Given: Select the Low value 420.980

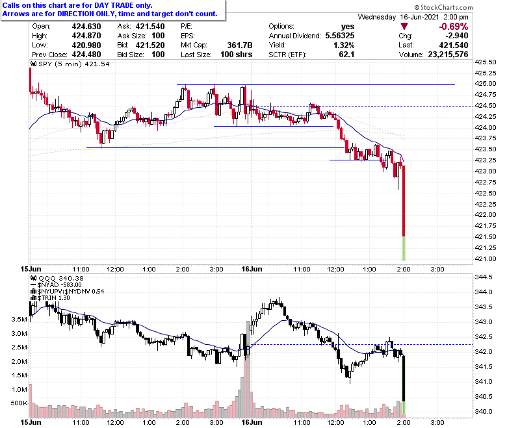Looking at the screenshot, I should pyautogui.click(x=86, y=45).
